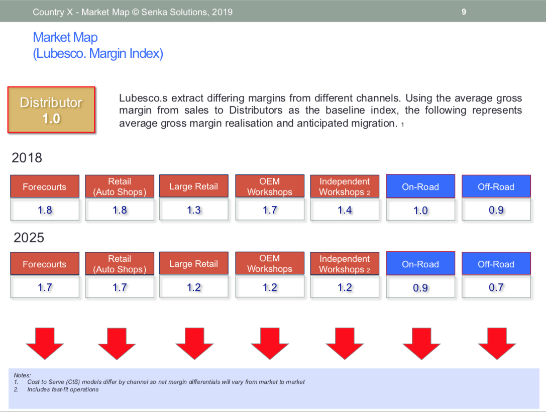The height and width of the screenshot is (412, 546).
Task: Click the red down arrow under Forecourts column
Action: pyautogui.click(x=45, y=342)
